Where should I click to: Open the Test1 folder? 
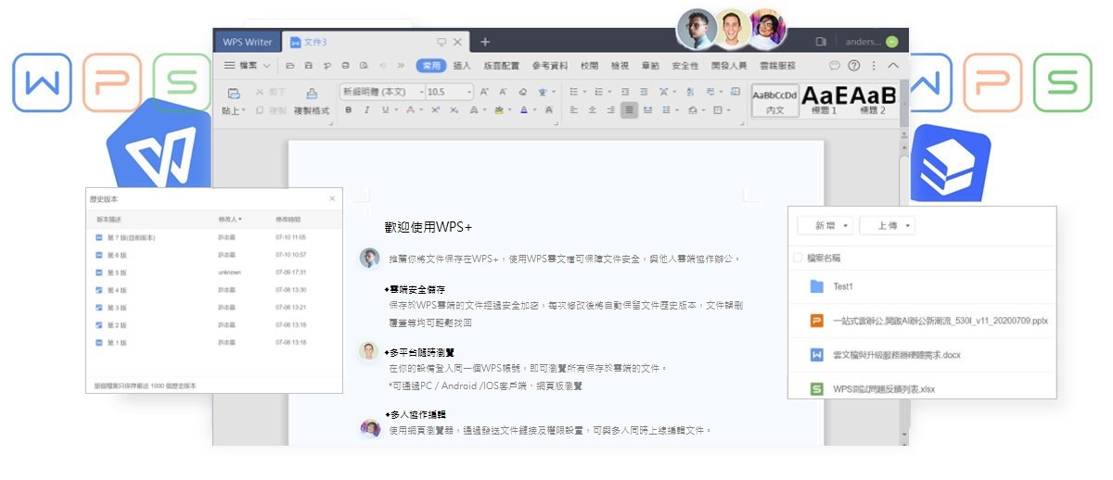tap(841, 287)
